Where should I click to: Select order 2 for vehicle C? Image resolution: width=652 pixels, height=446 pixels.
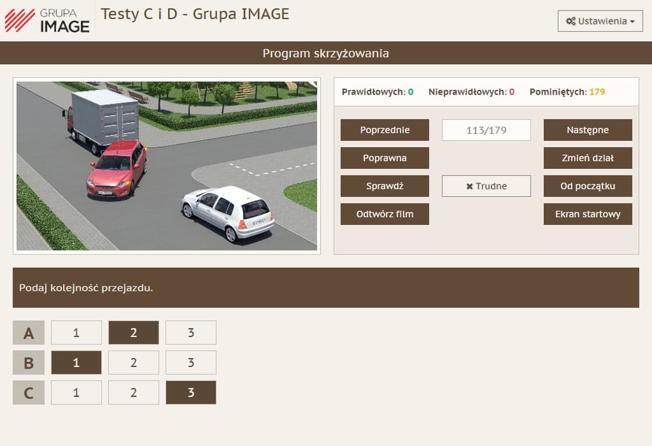pyautogui.click(x=134, y=393)
